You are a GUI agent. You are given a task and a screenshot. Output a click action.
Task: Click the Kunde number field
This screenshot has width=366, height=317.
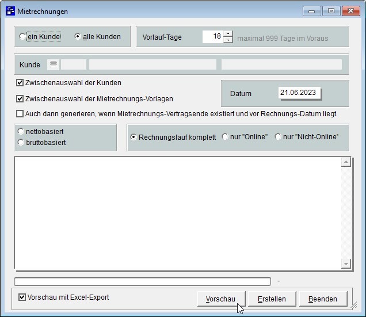point(74,64)
